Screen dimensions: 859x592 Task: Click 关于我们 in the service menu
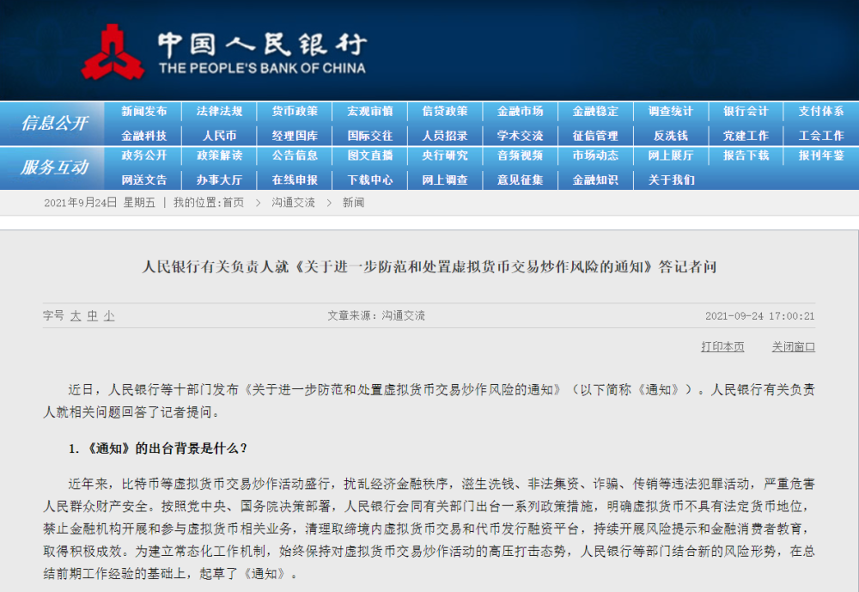pyautogui.click(x=670, y=180)
